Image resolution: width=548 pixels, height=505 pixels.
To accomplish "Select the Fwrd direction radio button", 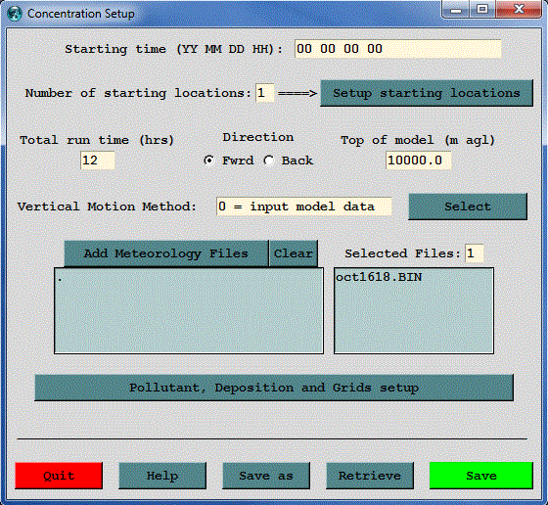I will coord(209,161).
